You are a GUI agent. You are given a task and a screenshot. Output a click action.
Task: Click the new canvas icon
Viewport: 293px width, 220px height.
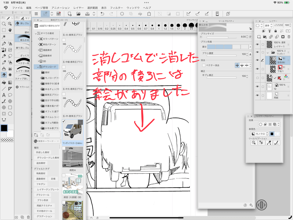point(70,14)
